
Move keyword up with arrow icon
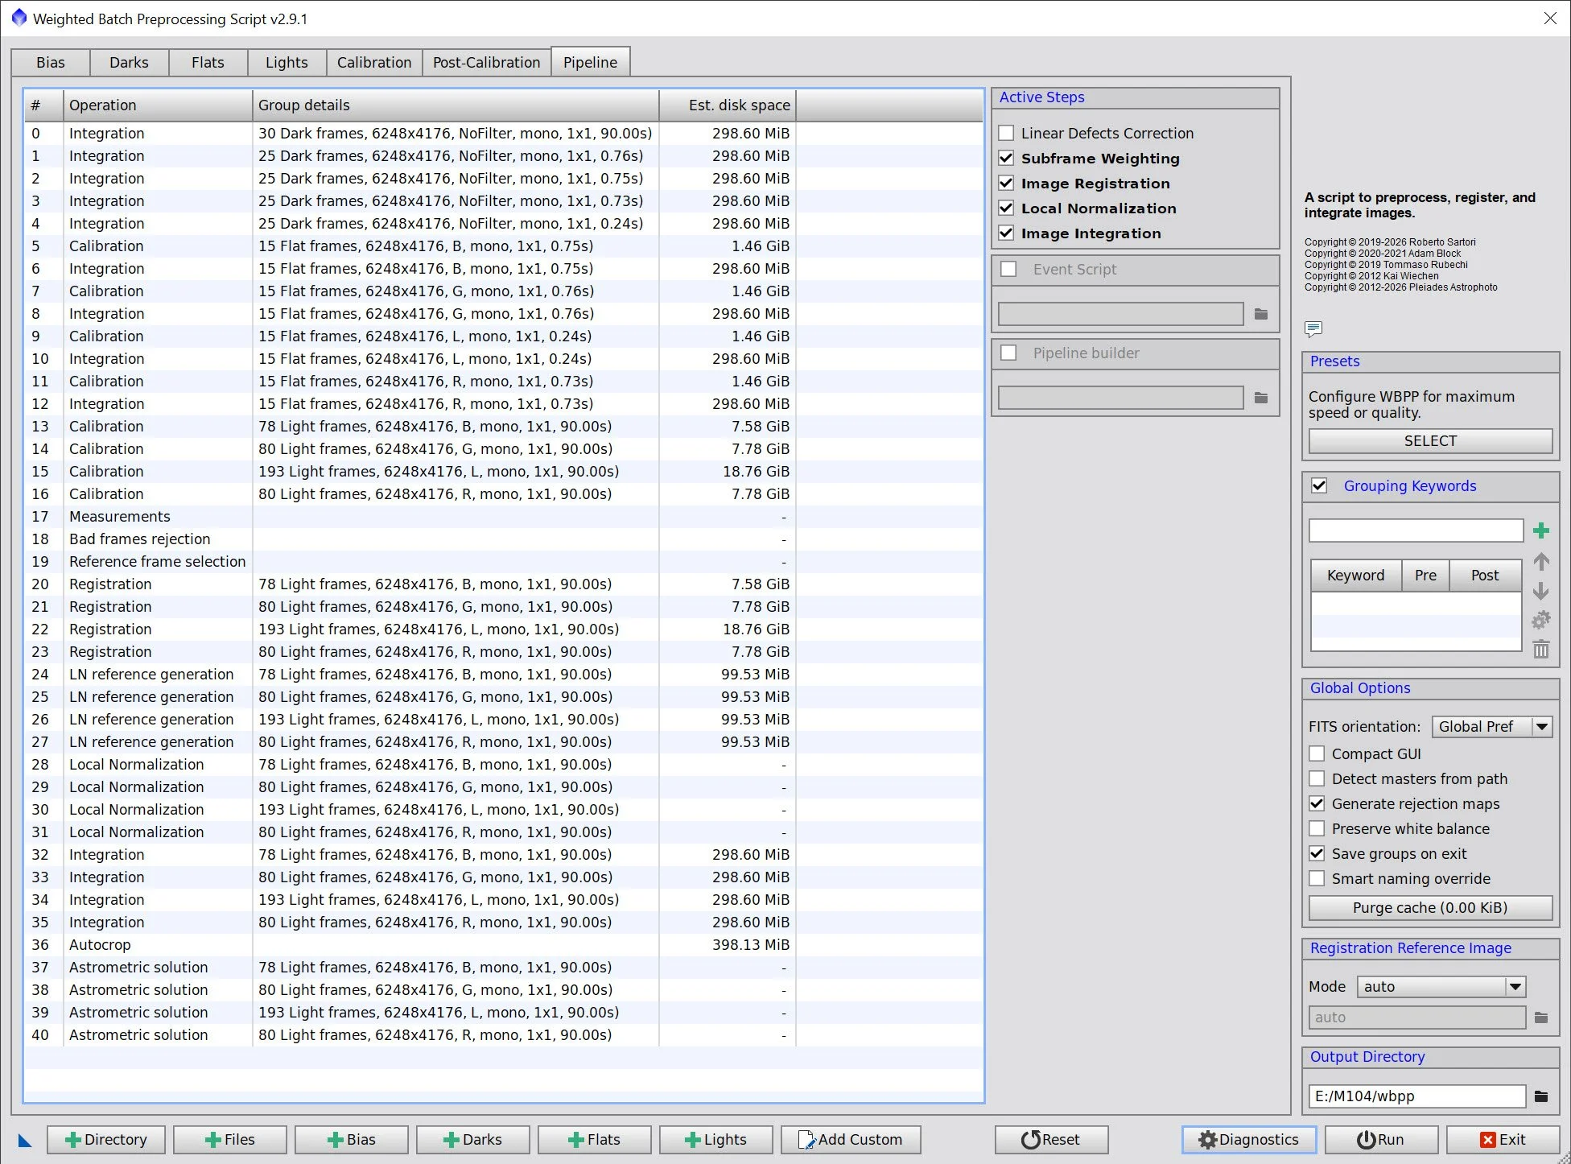click(1540, 561)
